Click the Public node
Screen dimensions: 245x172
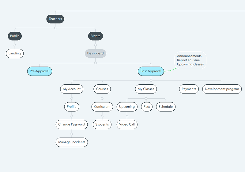coord(15,36)
